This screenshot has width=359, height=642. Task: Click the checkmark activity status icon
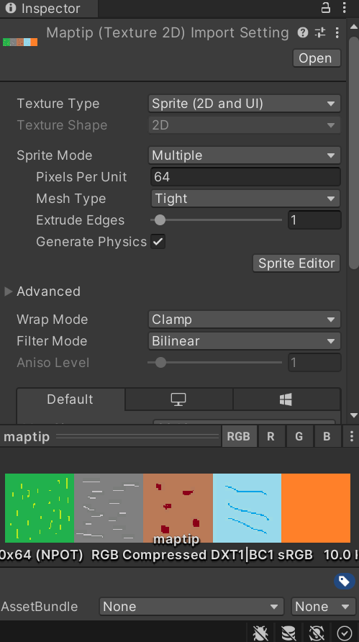click(x=345, y=633)
